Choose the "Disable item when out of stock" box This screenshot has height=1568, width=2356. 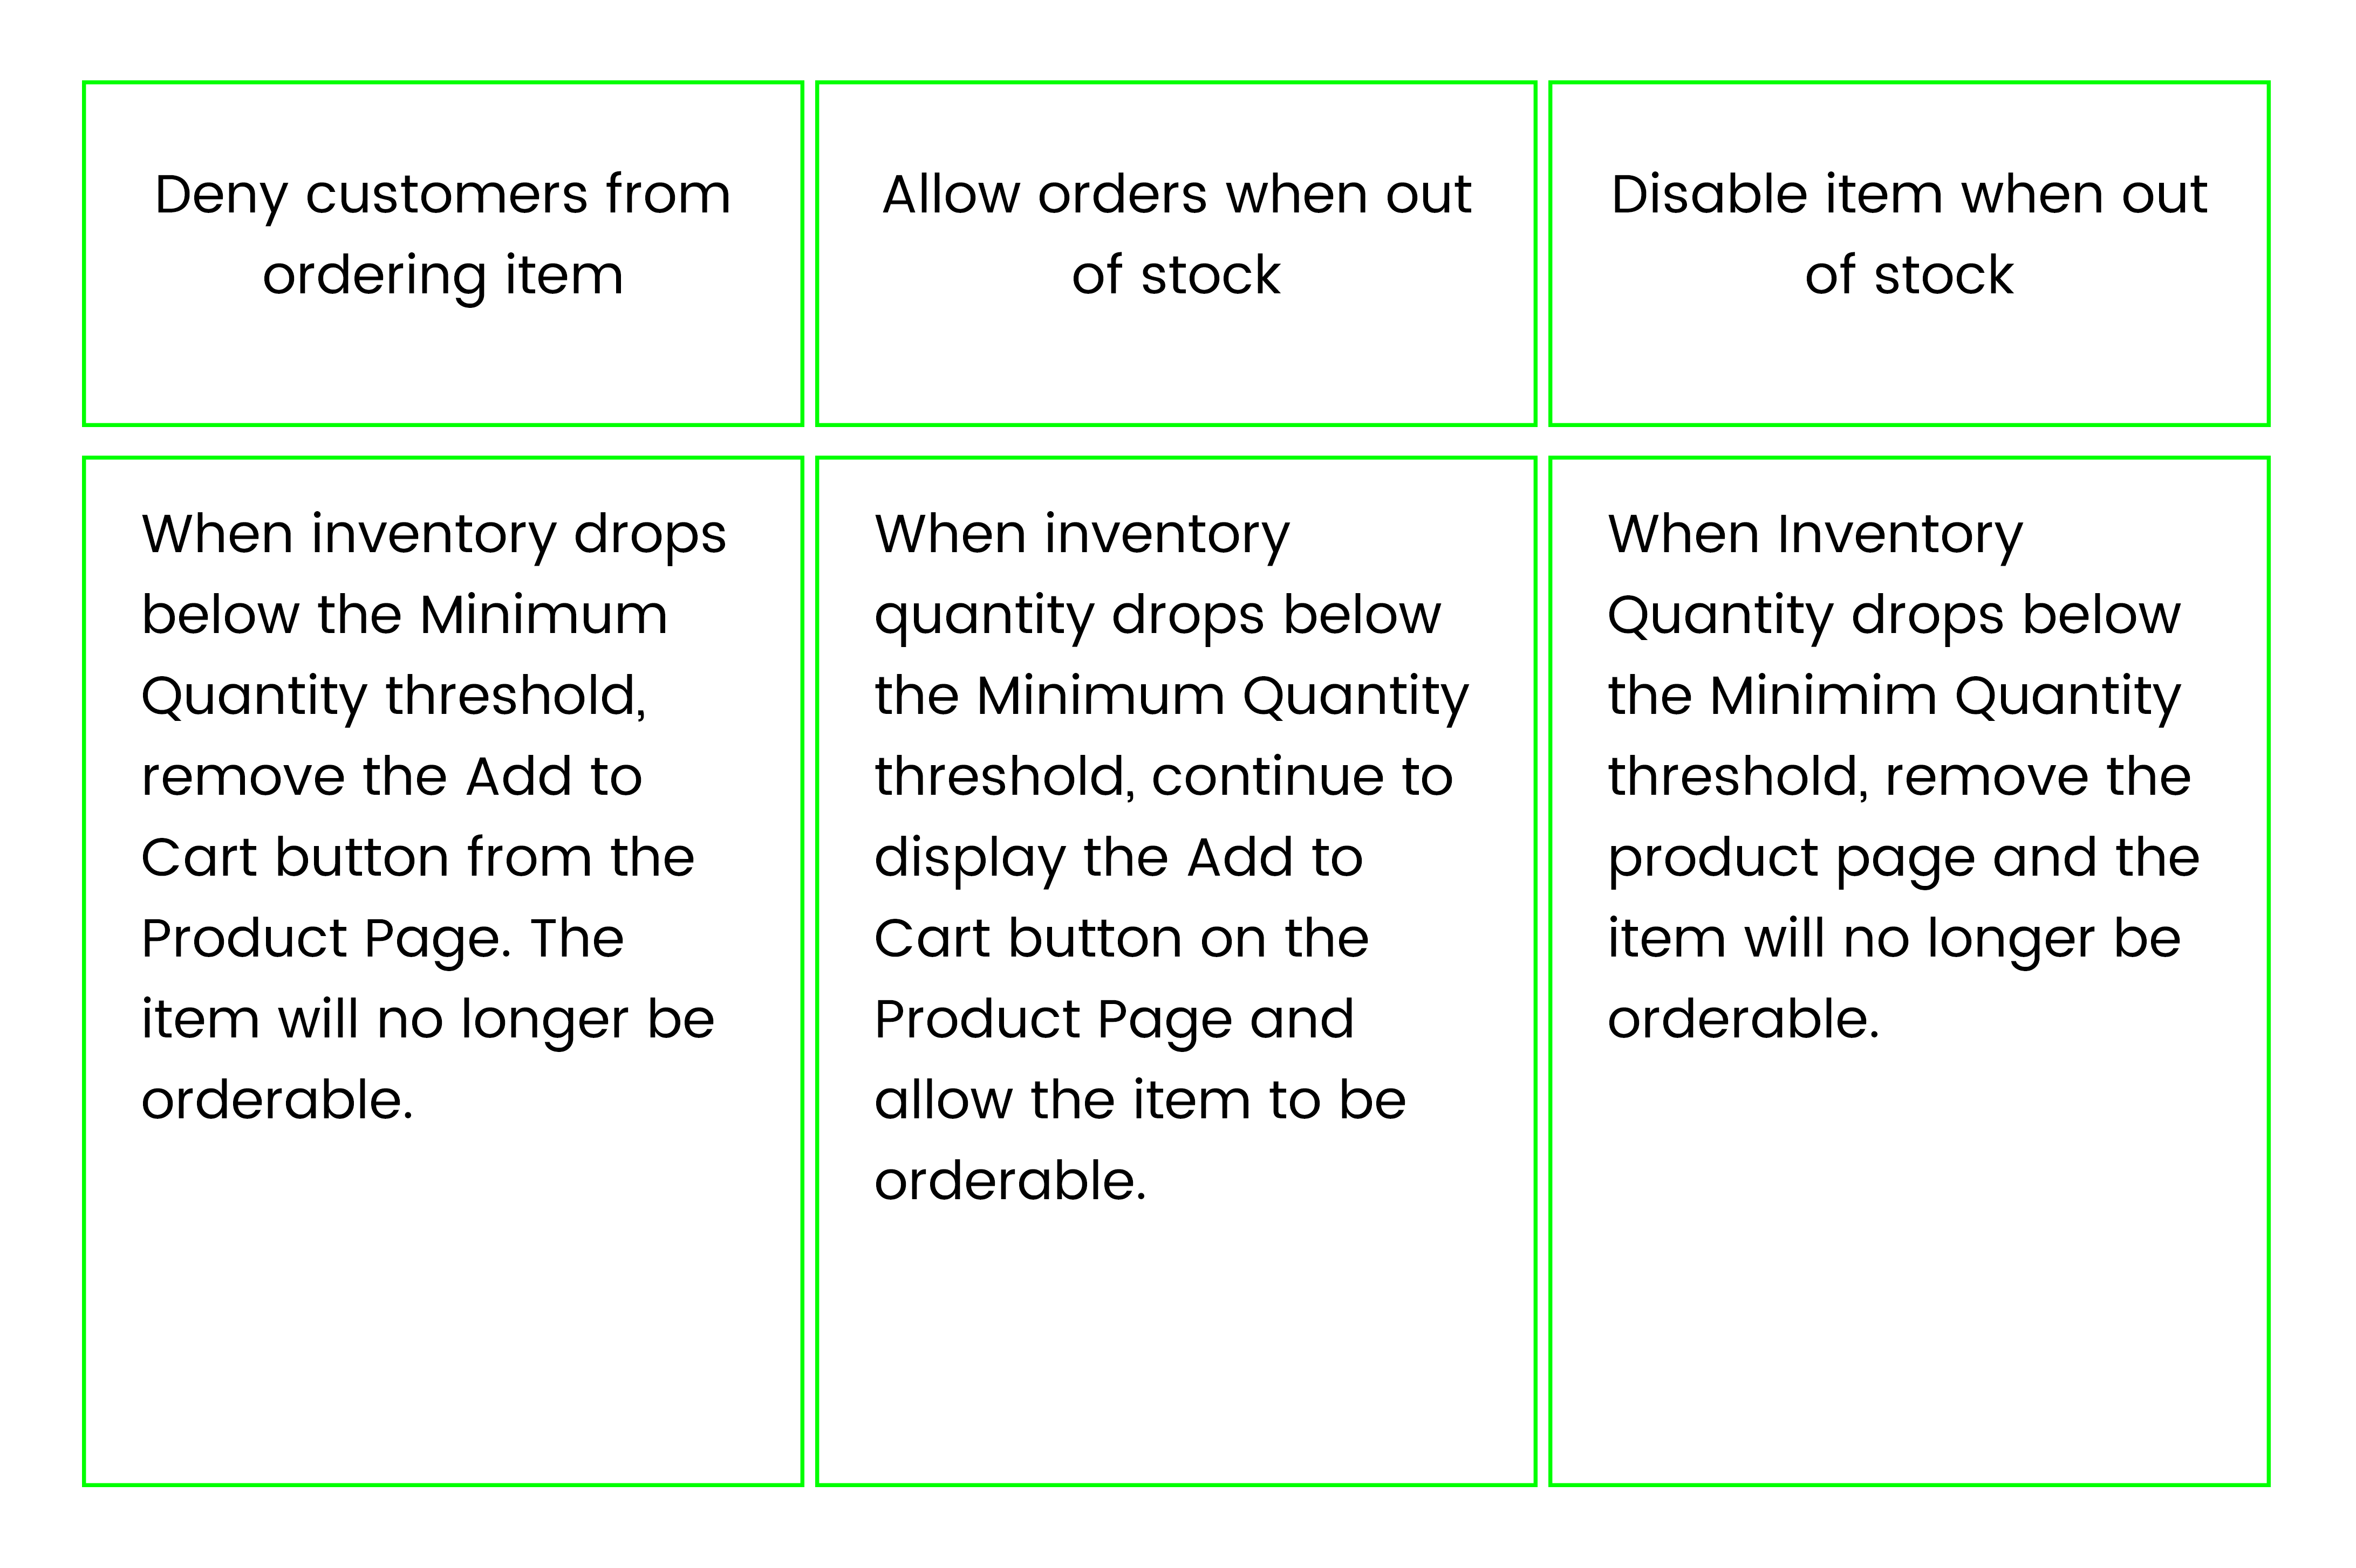1909,254
